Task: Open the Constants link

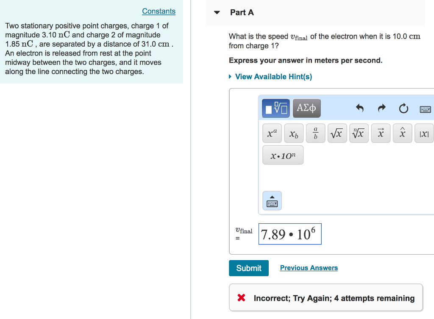Action: [159, 11]
